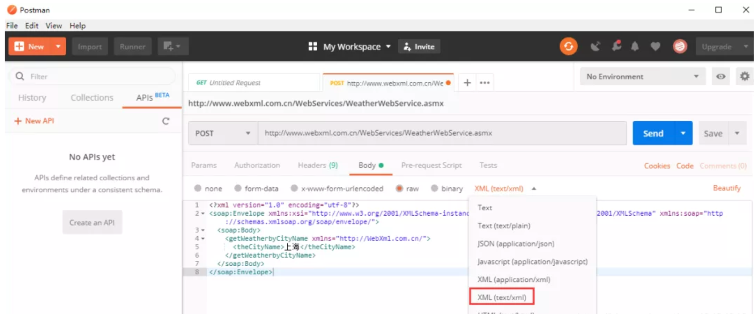Open the Params request tab
Screen dimensions: 756x314
coord(204,165)
